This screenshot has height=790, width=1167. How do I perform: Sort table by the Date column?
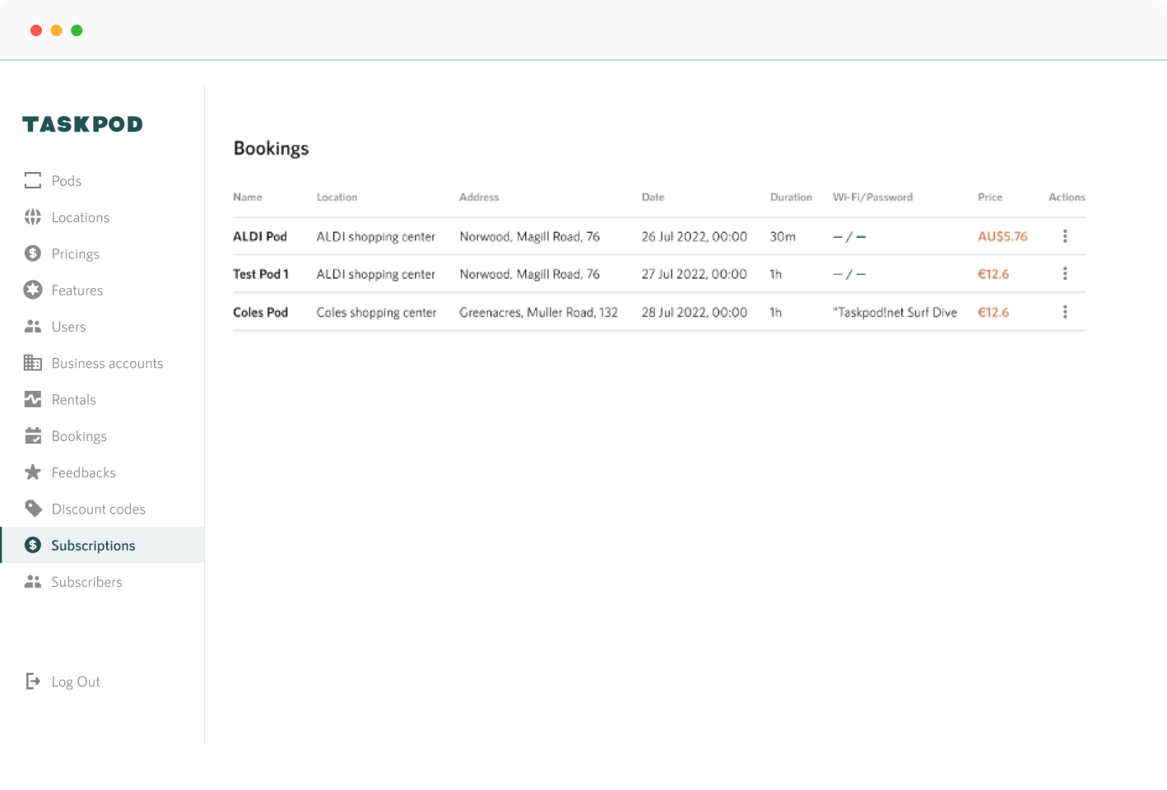[653, 197]
